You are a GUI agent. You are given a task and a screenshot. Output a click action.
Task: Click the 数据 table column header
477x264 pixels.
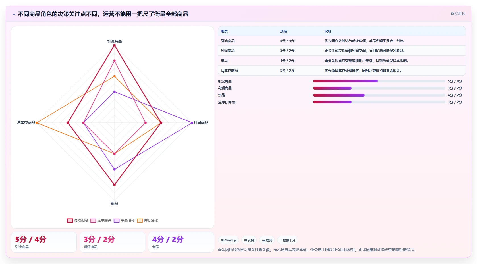click(283, 31)
